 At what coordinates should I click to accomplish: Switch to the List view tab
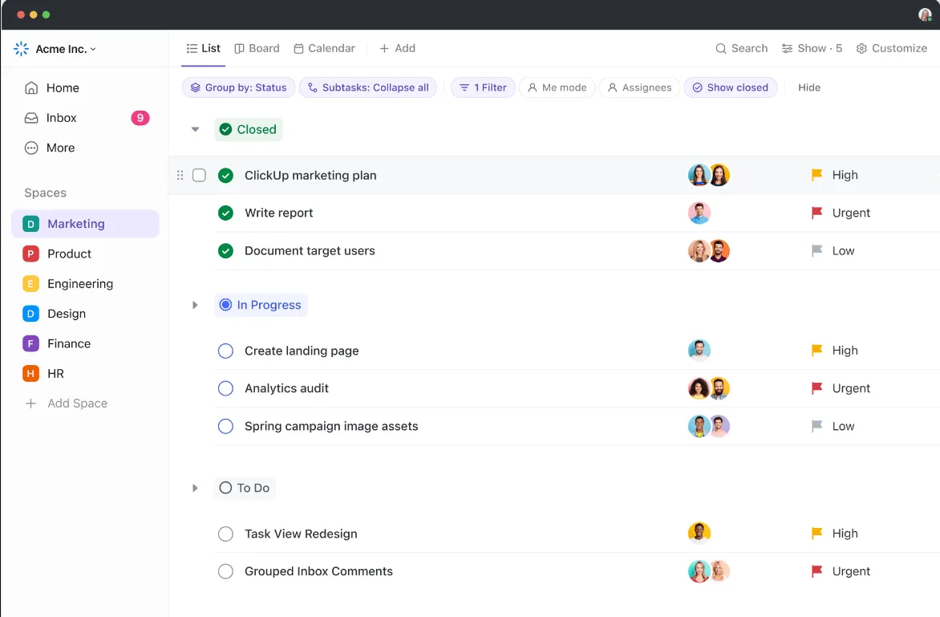pyautogui.click(x=203, y=49)
